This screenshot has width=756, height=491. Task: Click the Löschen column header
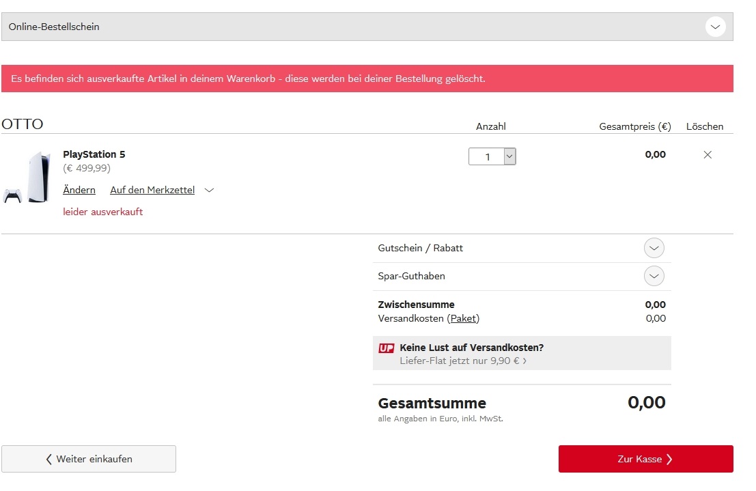point(704,126)
